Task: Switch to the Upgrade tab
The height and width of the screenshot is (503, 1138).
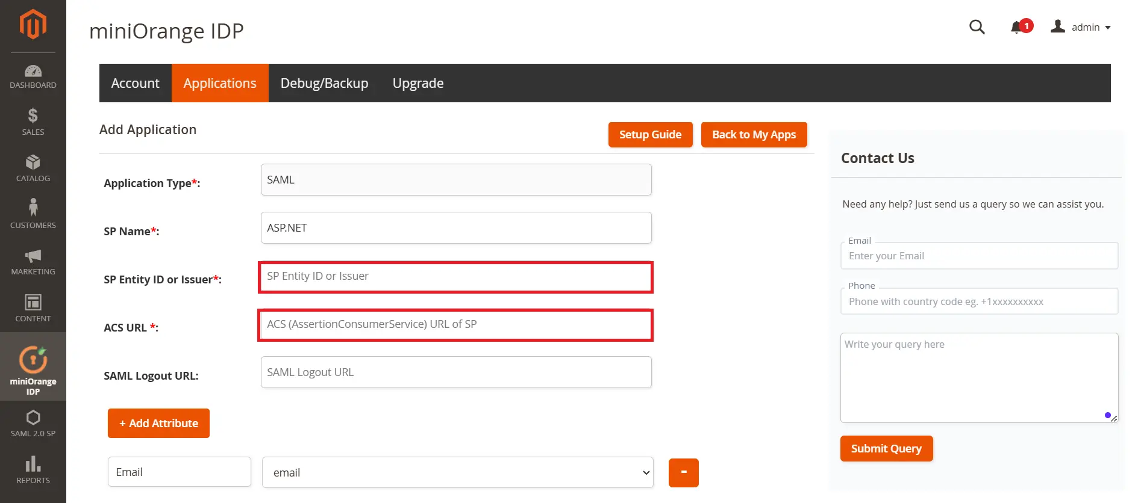Action: click(x=418, y=83)
